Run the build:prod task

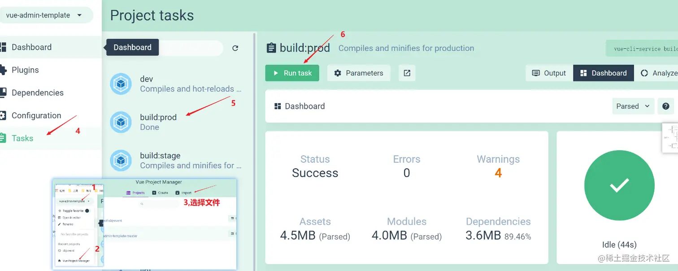click(292, 73)
